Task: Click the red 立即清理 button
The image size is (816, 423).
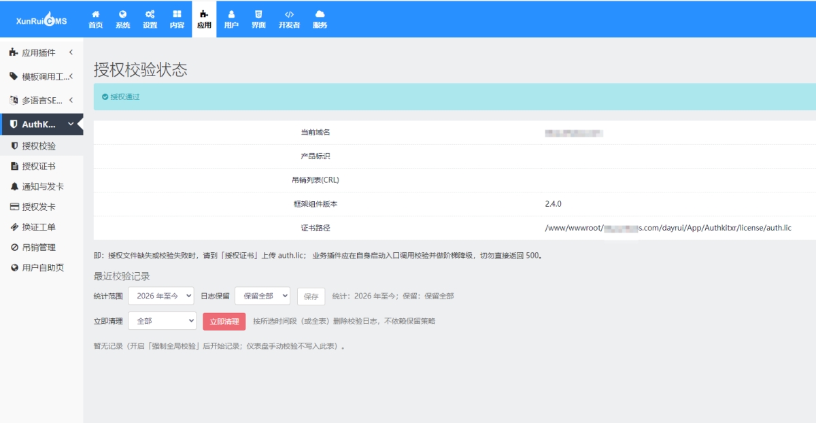Action: point(224,321)
